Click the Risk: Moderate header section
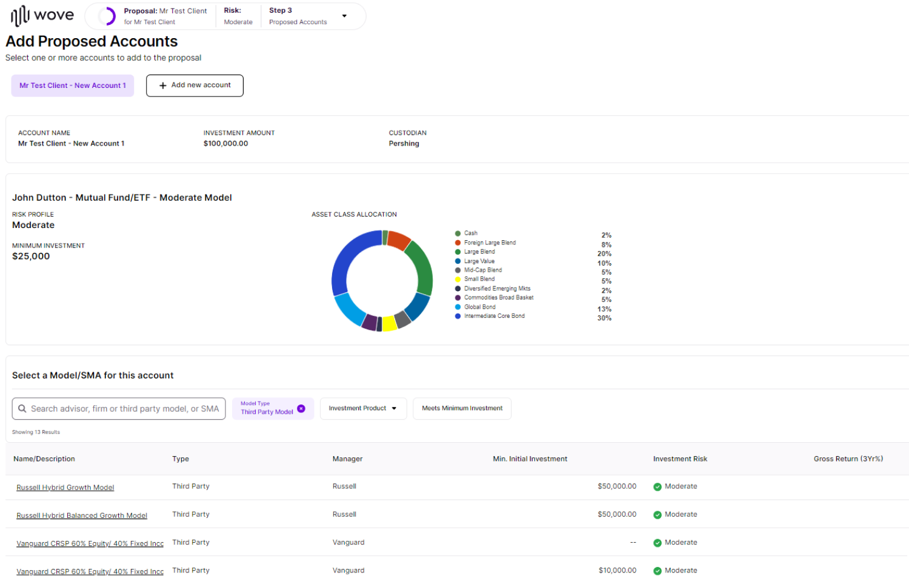 pos(238,16)
